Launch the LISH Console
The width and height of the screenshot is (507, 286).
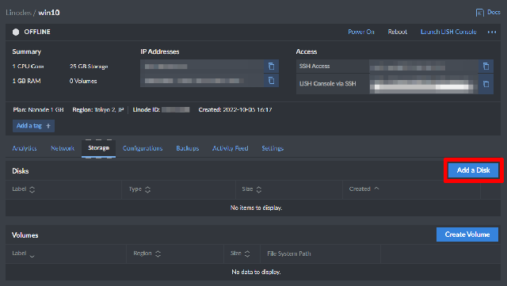[x=448, y=32]
